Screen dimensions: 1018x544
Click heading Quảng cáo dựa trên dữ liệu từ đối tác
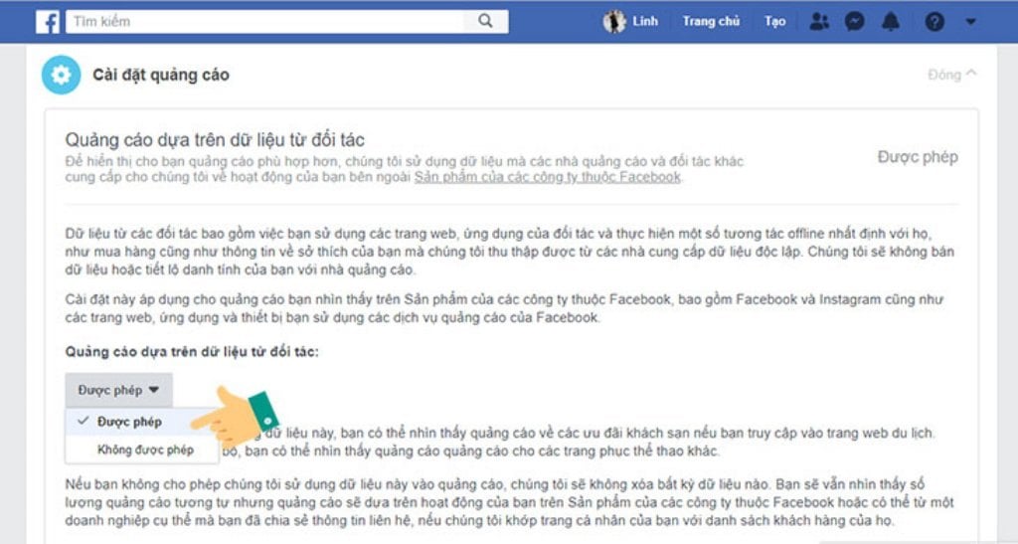pyautogui.click(x=215, y=139)
